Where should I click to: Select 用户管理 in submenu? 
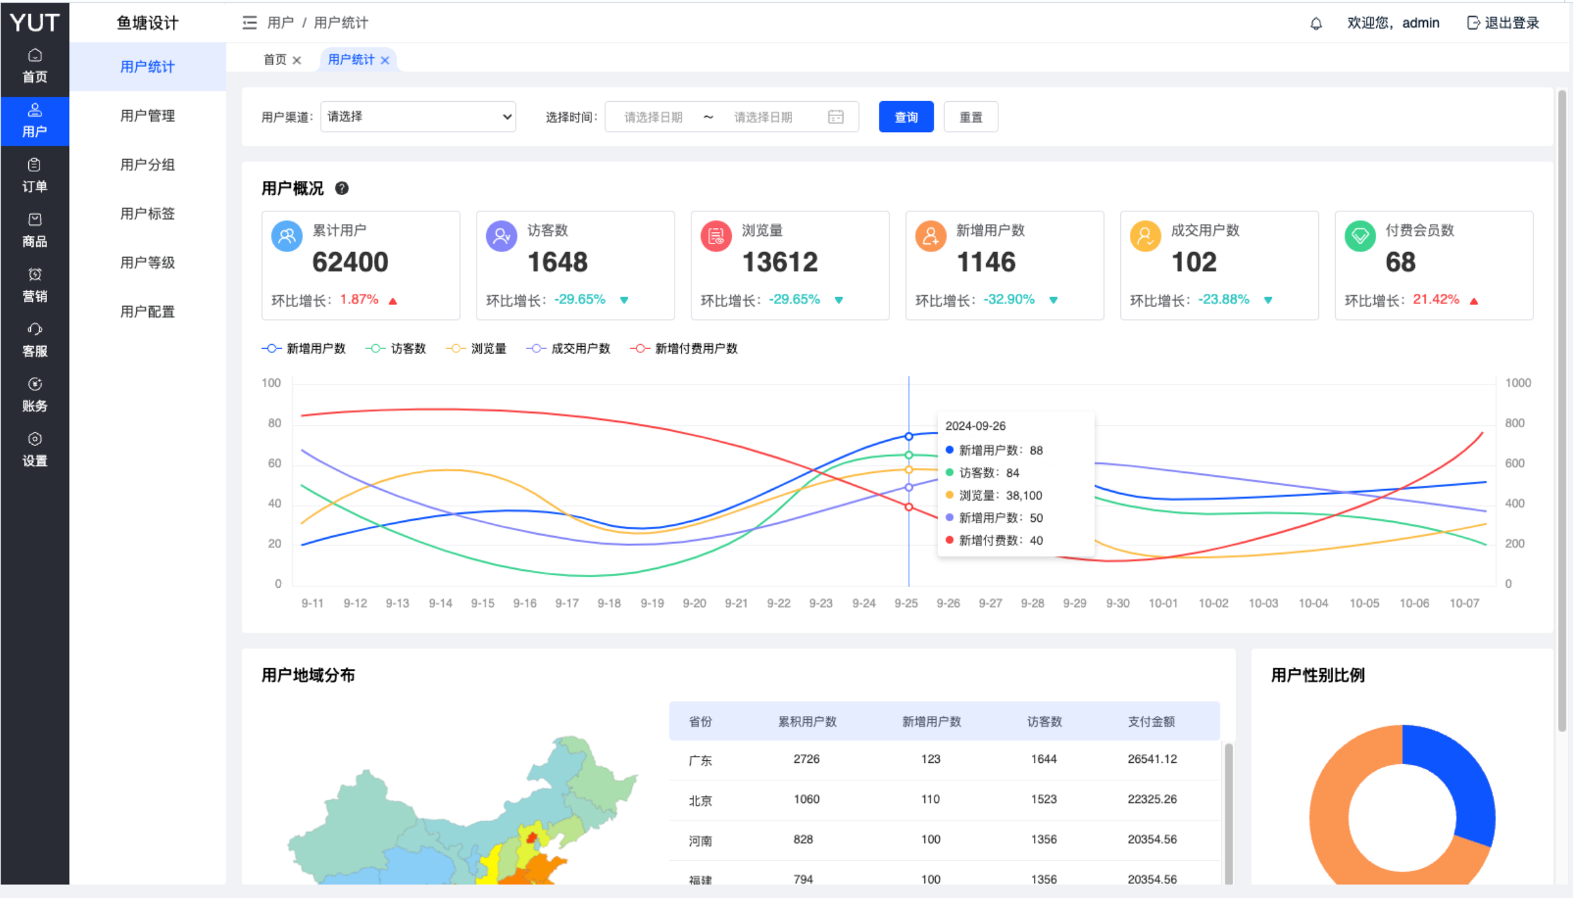click(148, 115)
